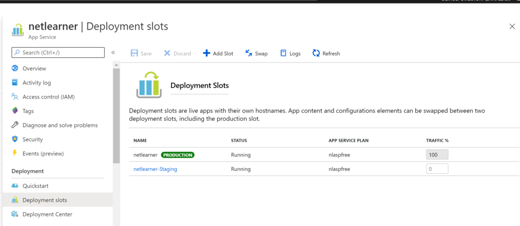Click the Deployment section heading
This screenshot has height=226, width=520.
pos(27,171)
